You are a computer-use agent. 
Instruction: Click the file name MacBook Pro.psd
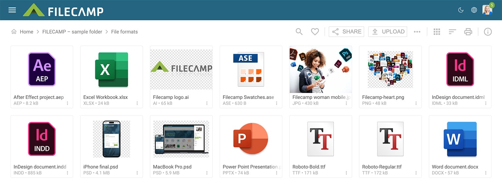pos(172,167)
